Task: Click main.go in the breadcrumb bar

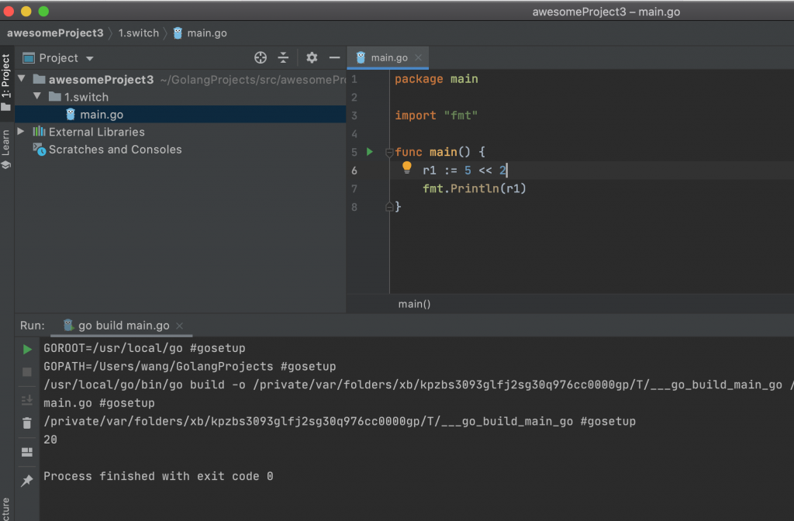Action: [206, 33]
